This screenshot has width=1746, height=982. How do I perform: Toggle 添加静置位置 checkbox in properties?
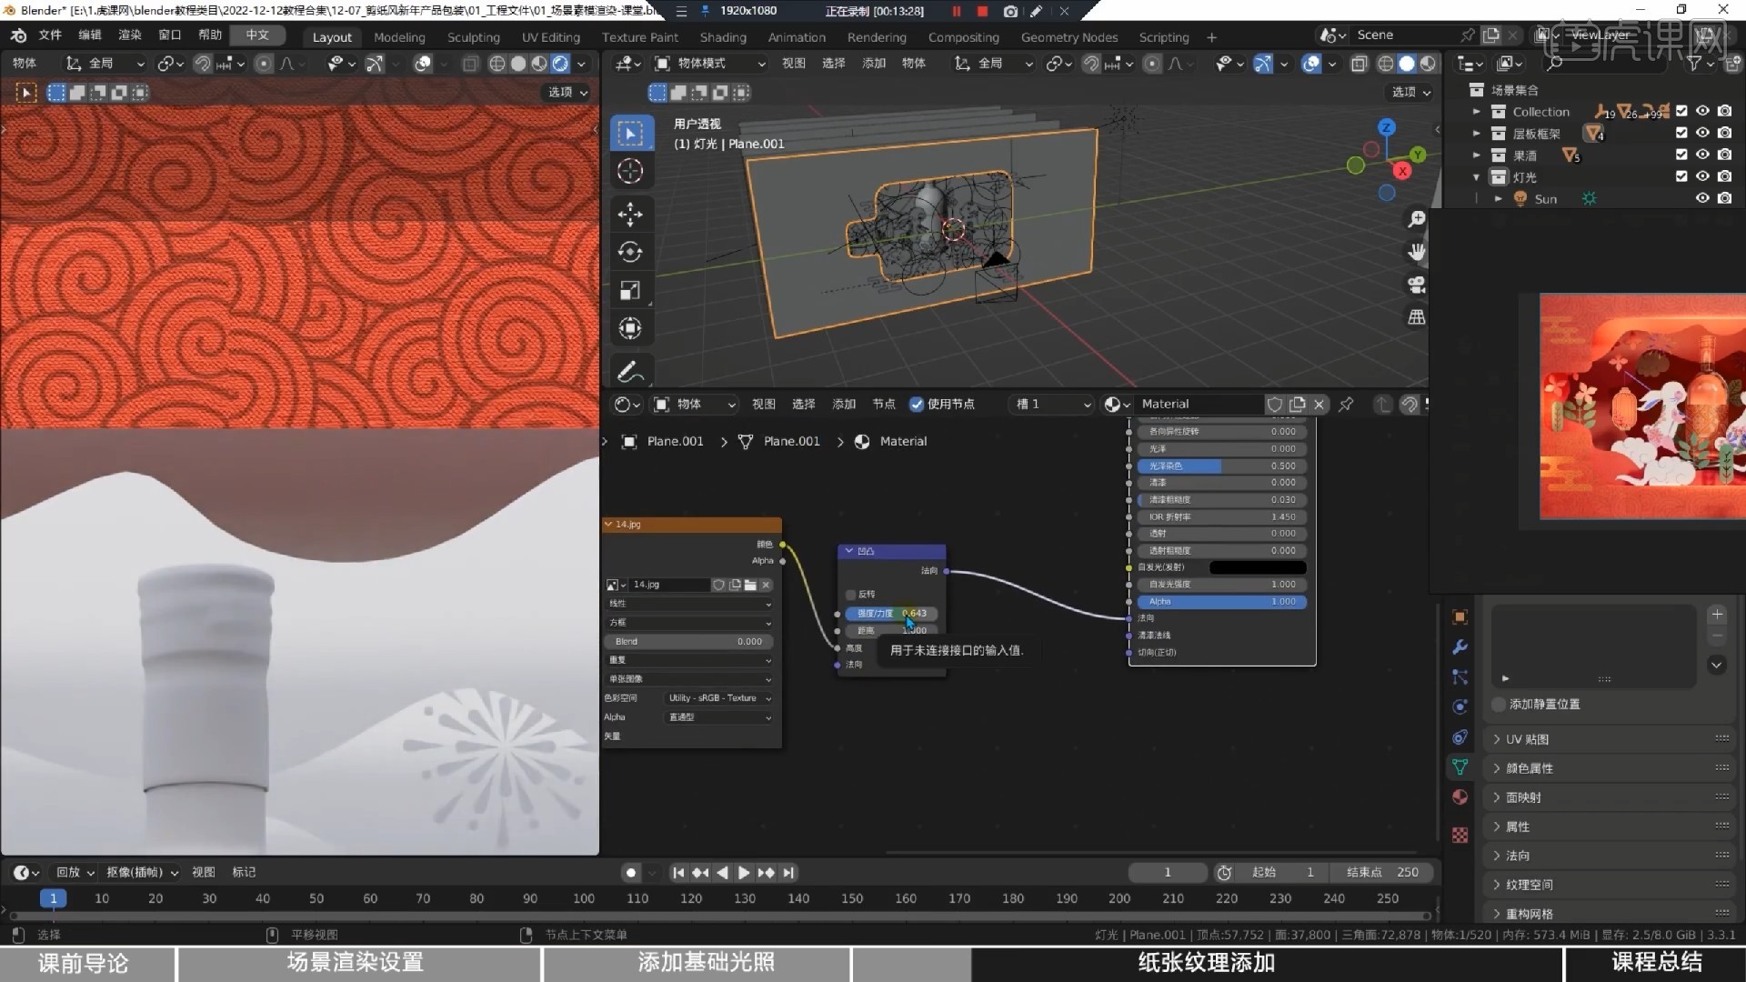pos(1499,704)
